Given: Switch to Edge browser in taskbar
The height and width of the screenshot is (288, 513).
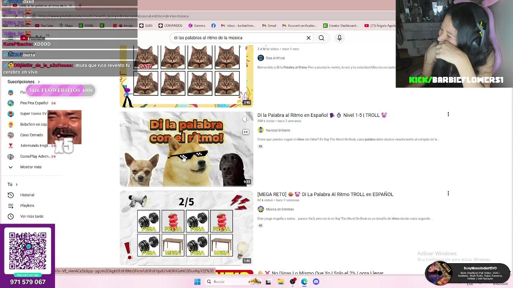Looking at the screenshot, I should pyautogui.click(x=304, y=282).
